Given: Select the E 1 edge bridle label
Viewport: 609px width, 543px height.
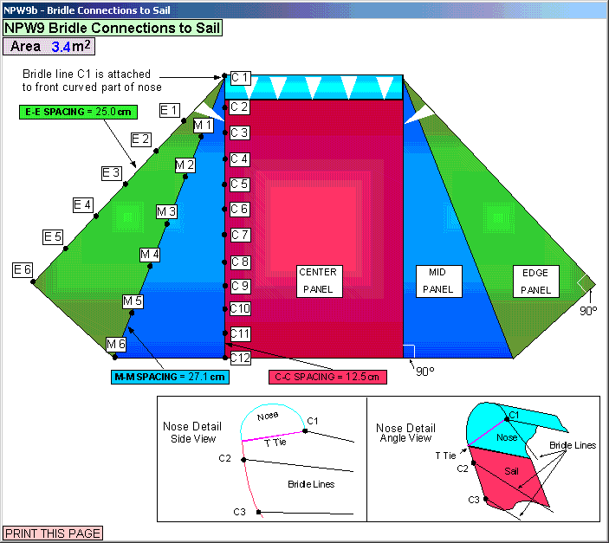Looking at the screenshot, I should click(170, 110).
